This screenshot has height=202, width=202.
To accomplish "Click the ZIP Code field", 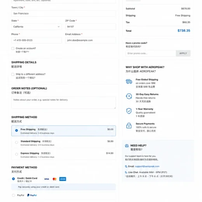I will tap(91, 27).
